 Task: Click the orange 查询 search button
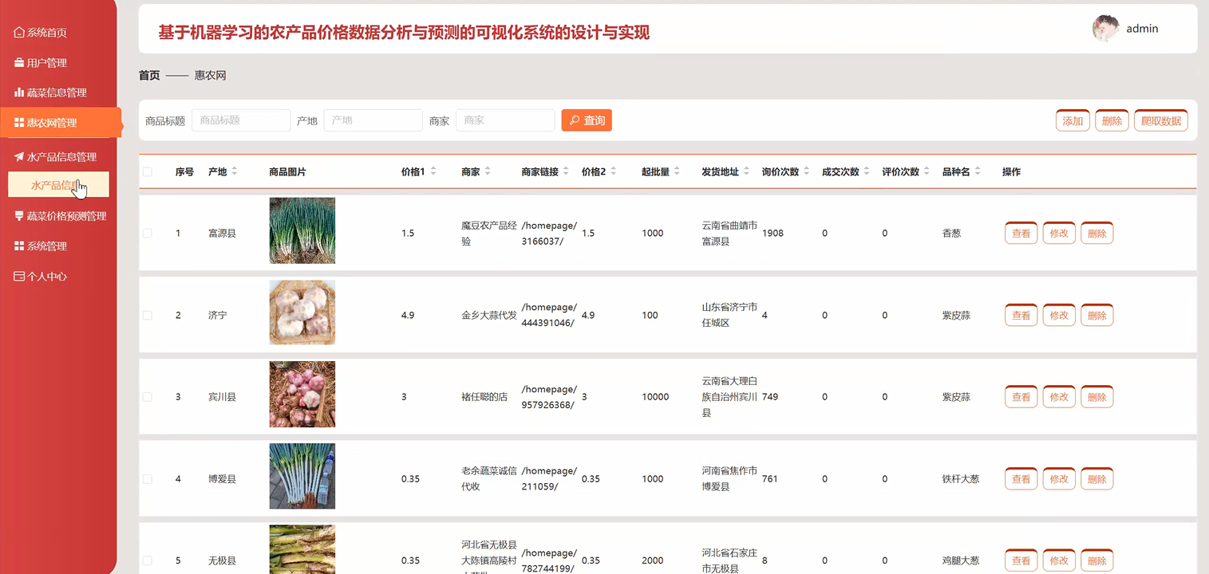pyautogui.click(x=587, y=120)
